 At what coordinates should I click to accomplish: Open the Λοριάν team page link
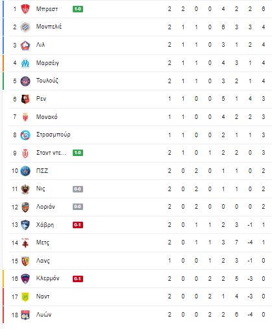coord(45,207)
